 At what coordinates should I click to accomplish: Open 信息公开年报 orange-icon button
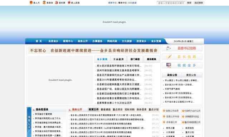[x=171, y=116]
